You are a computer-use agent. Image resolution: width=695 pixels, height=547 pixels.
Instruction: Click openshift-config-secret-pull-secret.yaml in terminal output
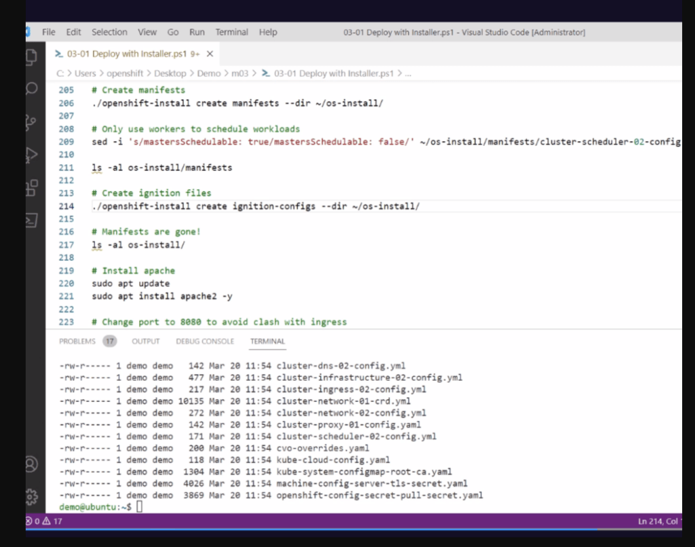[380, 495]
